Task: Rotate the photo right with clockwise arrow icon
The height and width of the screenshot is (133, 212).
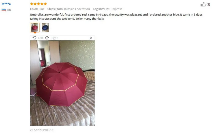Action: coord(47,38)
